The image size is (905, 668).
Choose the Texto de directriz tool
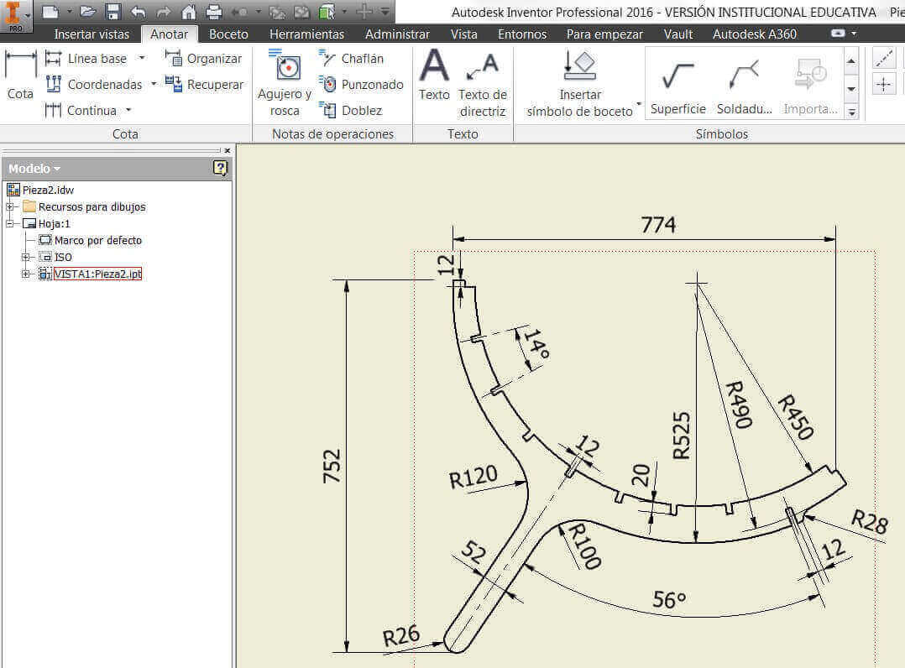pyautogui.click(x=483, y=82)
